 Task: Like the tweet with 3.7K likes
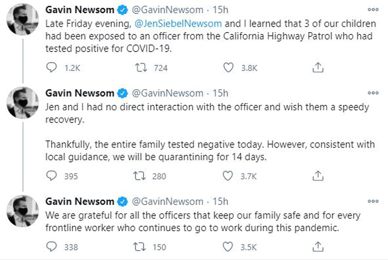tap(228, 176)
